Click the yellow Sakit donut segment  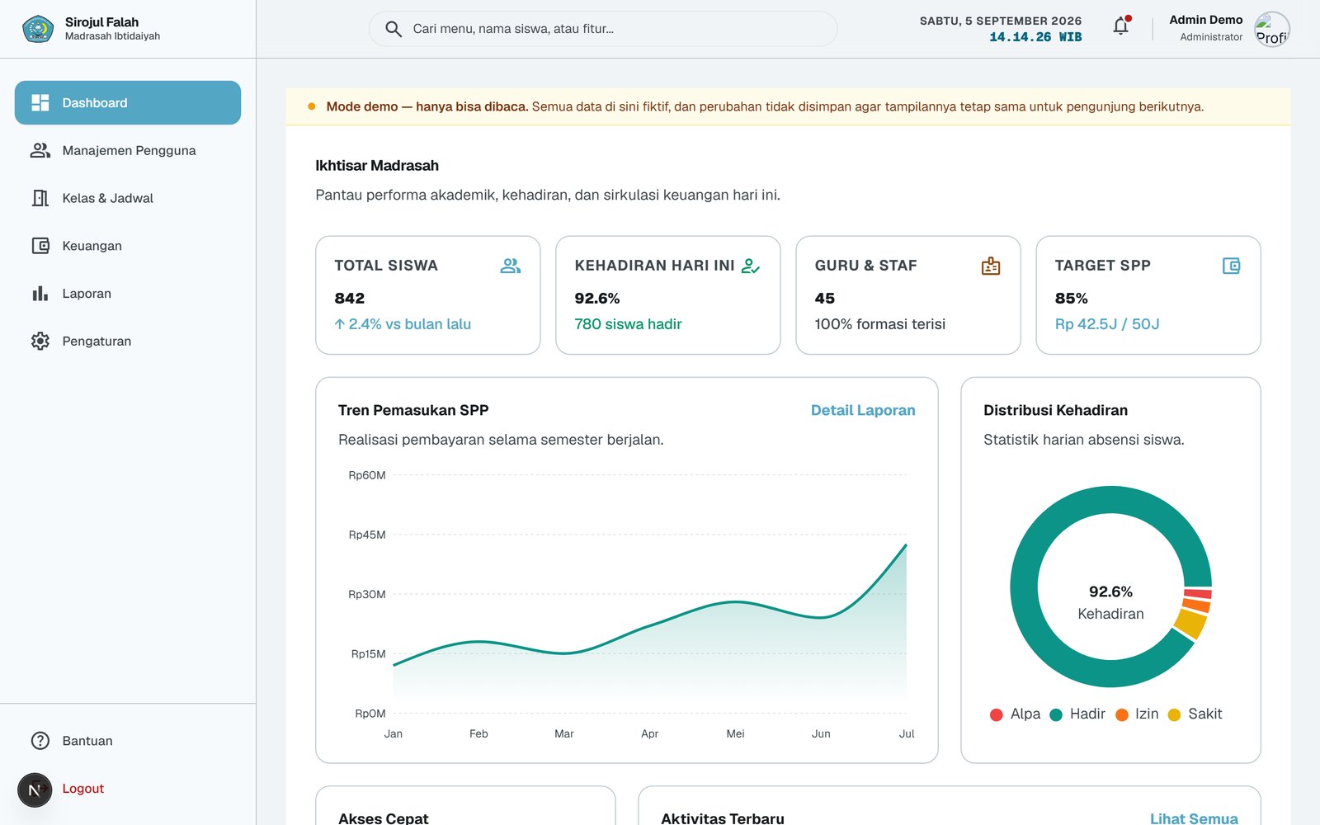coord(1191,623)
